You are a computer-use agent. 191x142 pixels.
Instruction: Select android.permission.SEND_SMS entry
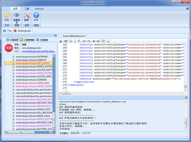click(x=32, y=83)
